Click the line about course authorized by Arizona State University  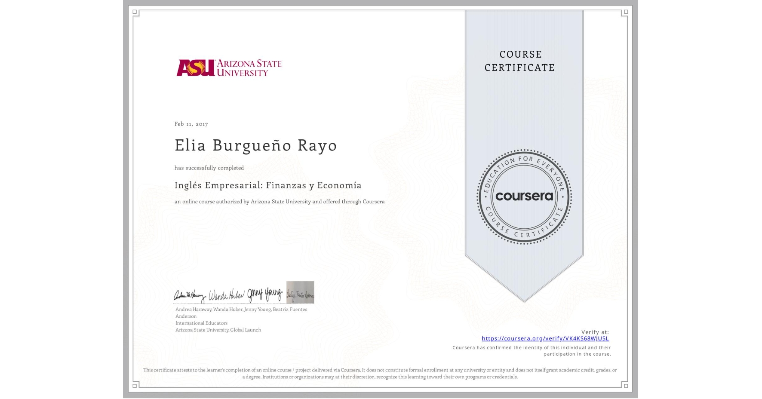[280, 202]
